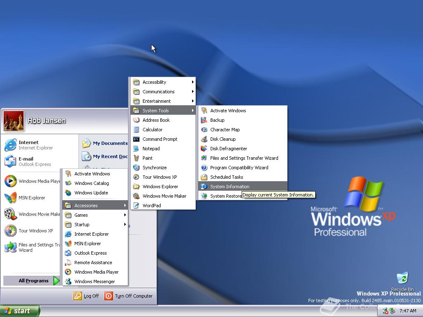Click the Outlook Express E-mail icon

tap(10, 161)
